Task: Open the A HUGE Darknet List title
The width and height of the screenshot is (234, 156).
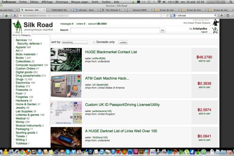Action: point(121,131)
